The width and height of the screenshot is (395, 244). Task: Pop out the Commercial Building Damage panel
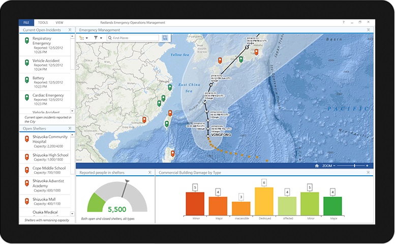point(368,173)
